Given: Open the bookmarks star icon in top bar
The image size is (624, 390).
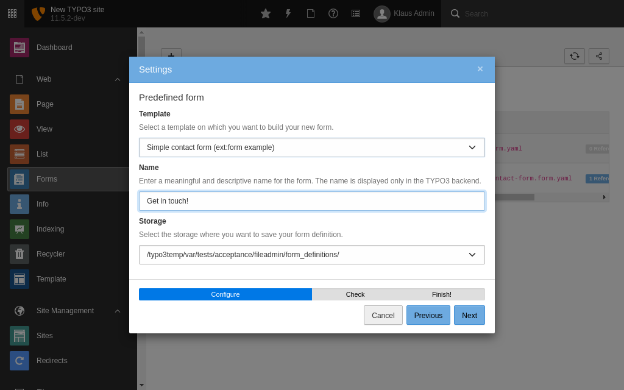Looking at the screenshot, I should [x=266, y=13].
